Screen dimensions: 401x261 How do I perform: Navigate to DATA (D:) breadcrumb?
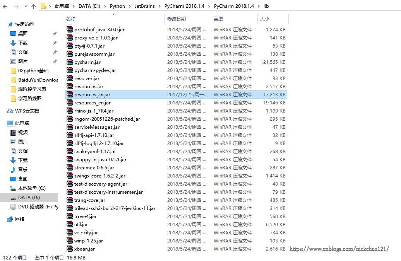[x=89, y=6]
